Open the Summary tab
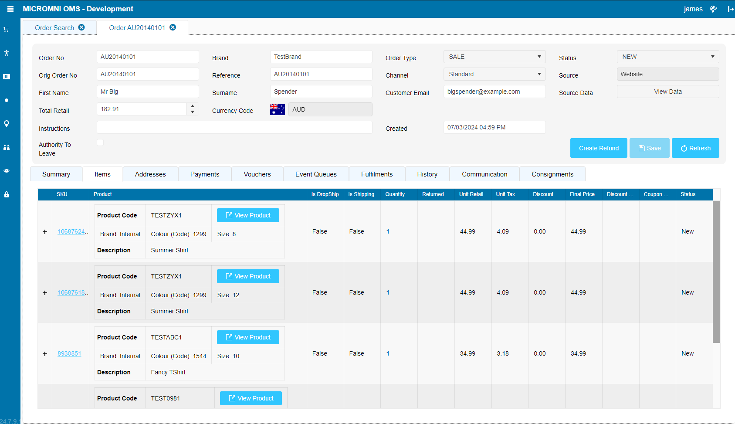 (x=56, y=174)
